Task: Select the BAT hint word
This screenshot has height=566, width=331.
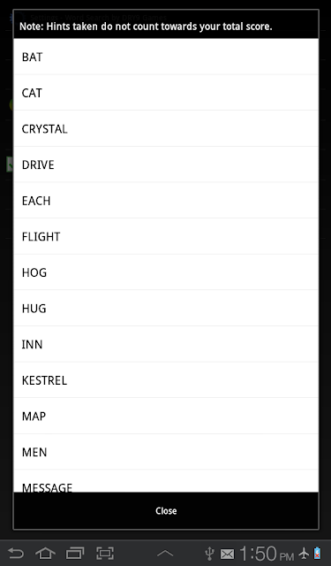Action: [166, 57]
